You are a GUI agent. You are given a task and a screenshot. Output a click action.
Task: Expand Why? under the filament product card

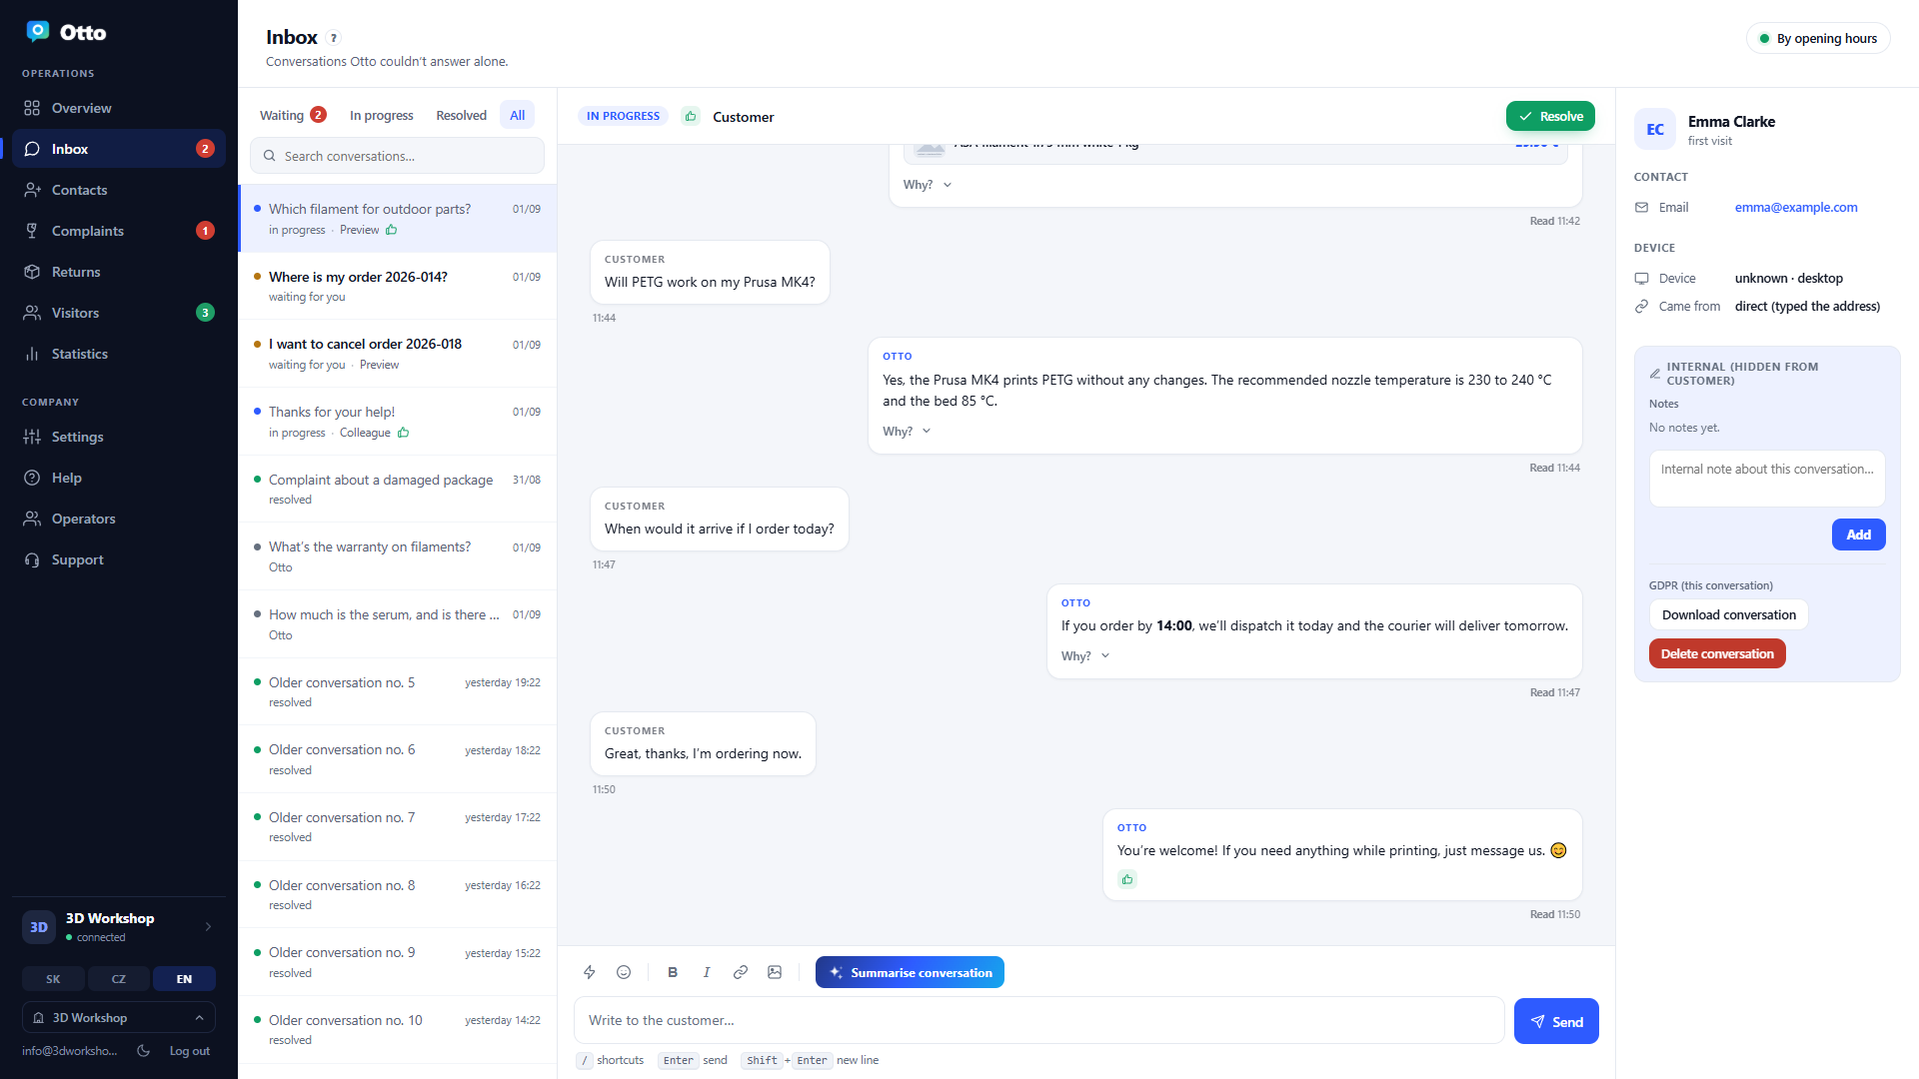[928, 184]
